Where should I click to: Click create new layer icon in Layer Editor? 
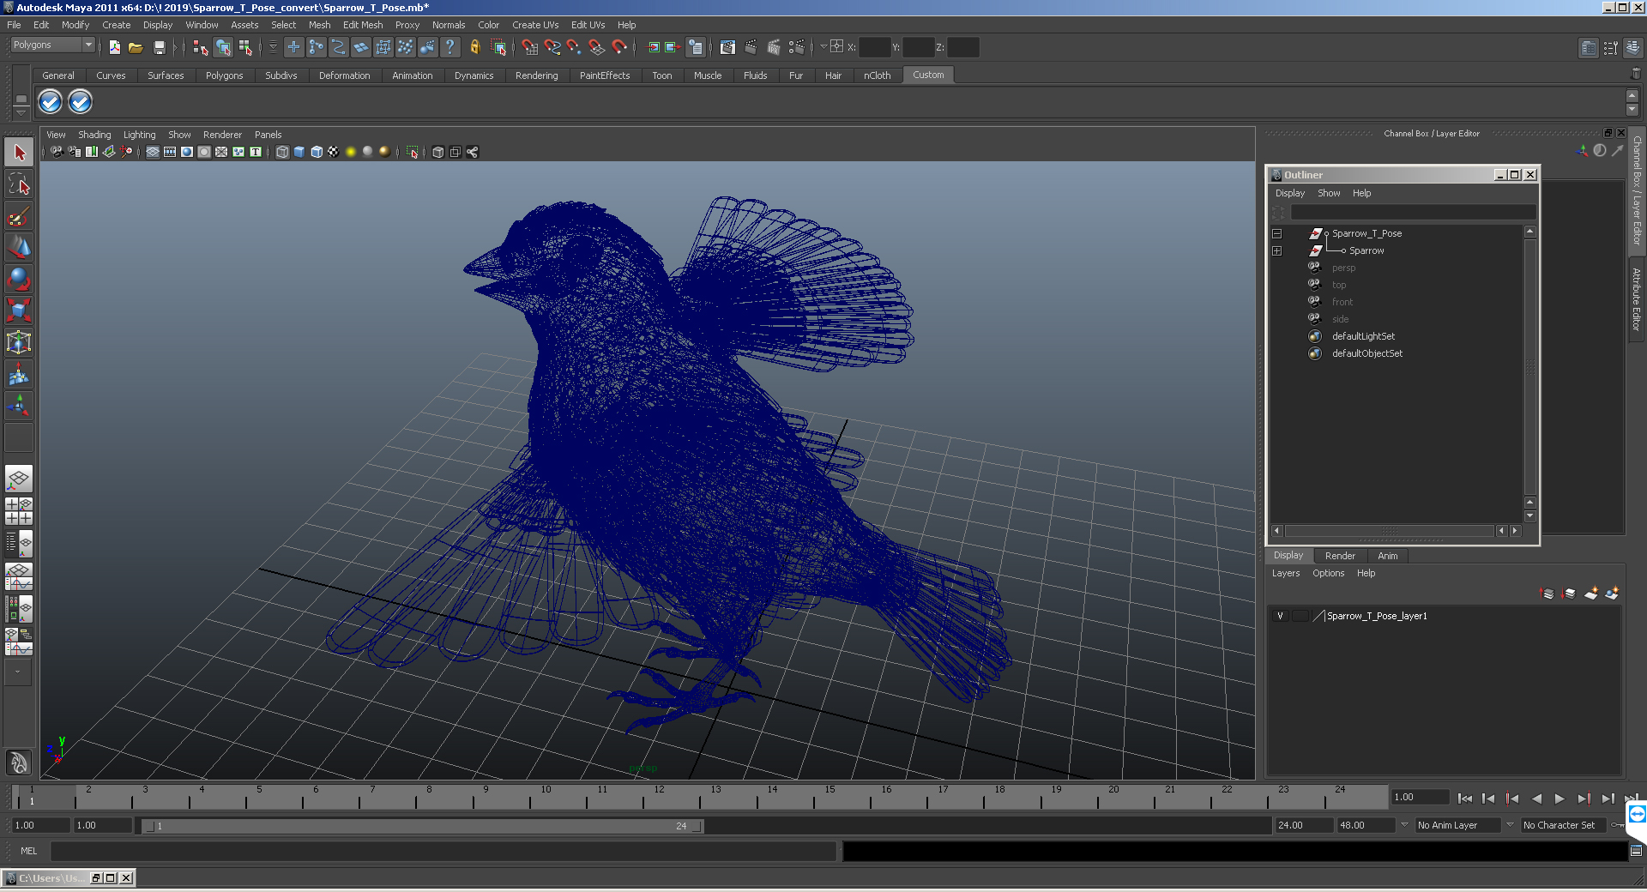(x=1591, y=593)
